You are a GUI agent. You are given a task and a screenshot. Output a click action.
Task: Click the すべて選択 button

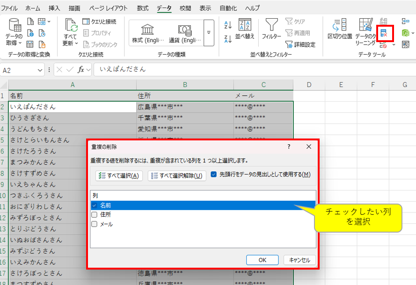click(x=119, y=175)
